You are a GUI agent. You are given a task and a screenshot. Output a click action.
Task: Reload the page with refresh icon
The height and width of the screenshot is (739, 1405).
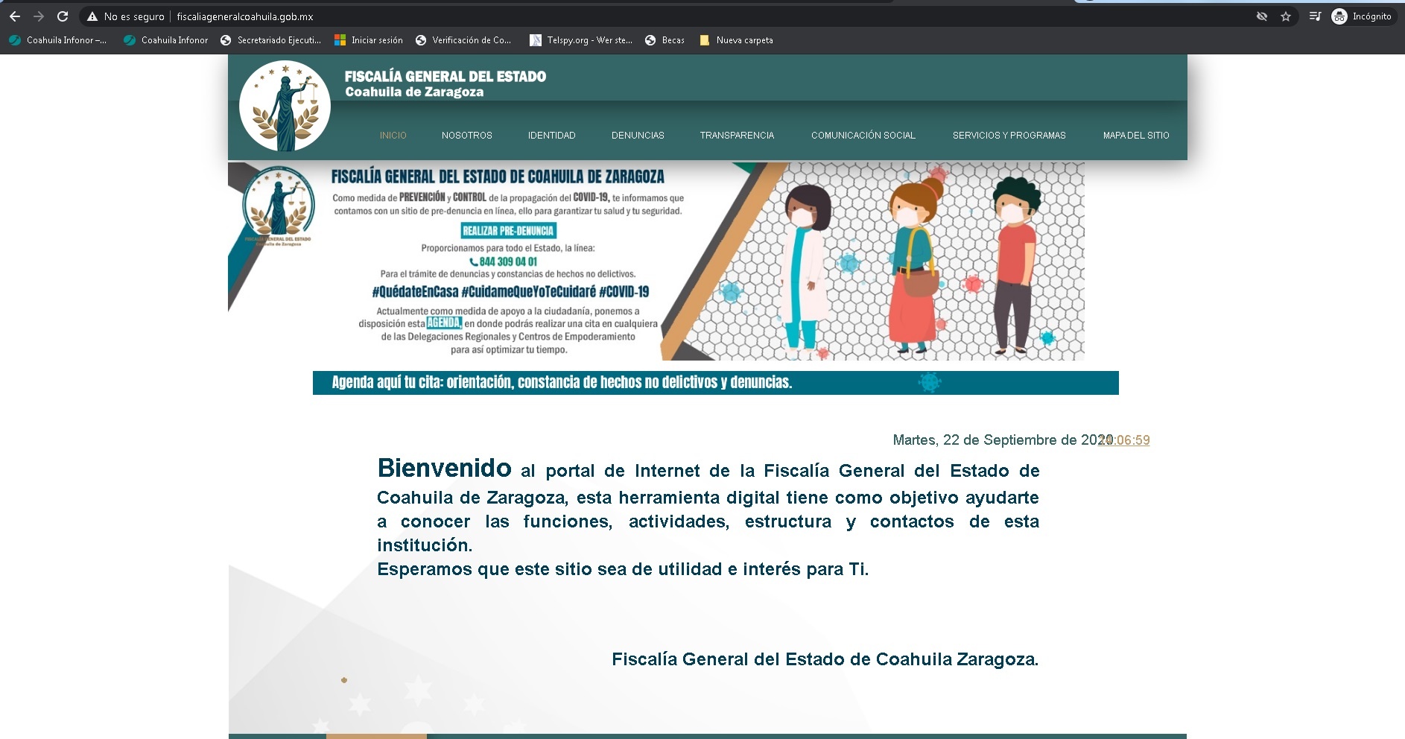[x=63, y=16]
